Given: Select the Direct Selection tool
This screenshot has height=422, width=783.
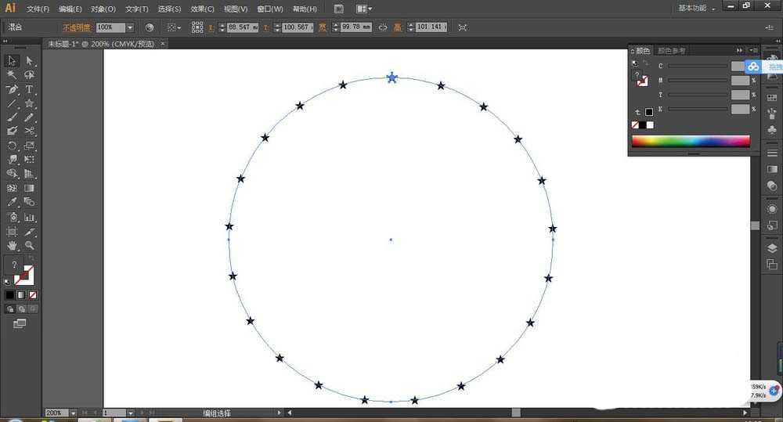Looking at the screenshot, I should pos(30,60).
